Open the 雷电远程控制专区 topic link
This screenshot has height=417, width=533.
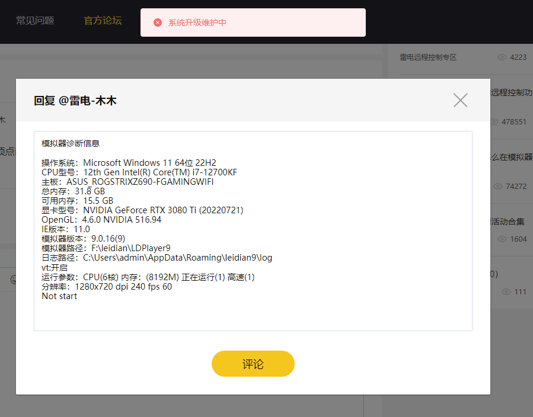pyautogui.click(x=428, y=57)
